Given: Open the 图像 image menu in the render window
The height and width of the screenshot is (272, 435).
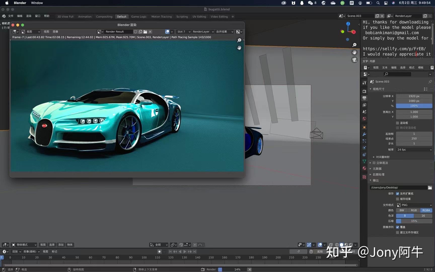Looking at the screenshot, I should coord(55,32).
